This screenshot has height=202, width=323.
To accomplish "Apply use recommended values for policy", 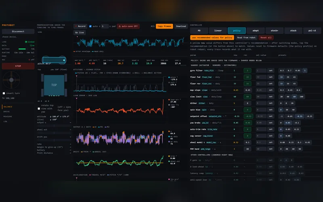I will (x=212, y=38).
